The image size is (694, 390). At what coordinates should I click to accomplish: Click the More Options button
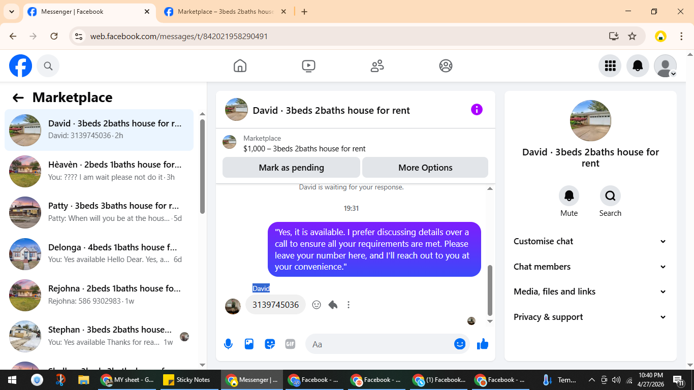[x=425, y=168]
